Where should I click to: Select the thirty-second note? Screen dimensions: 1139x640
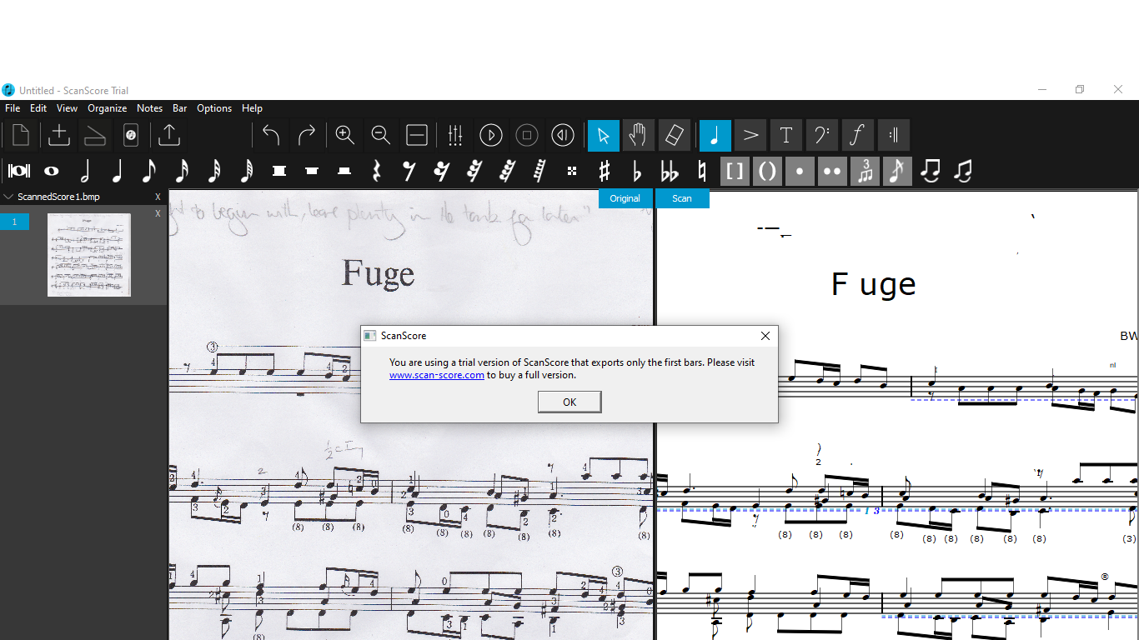tap(214, 171)
